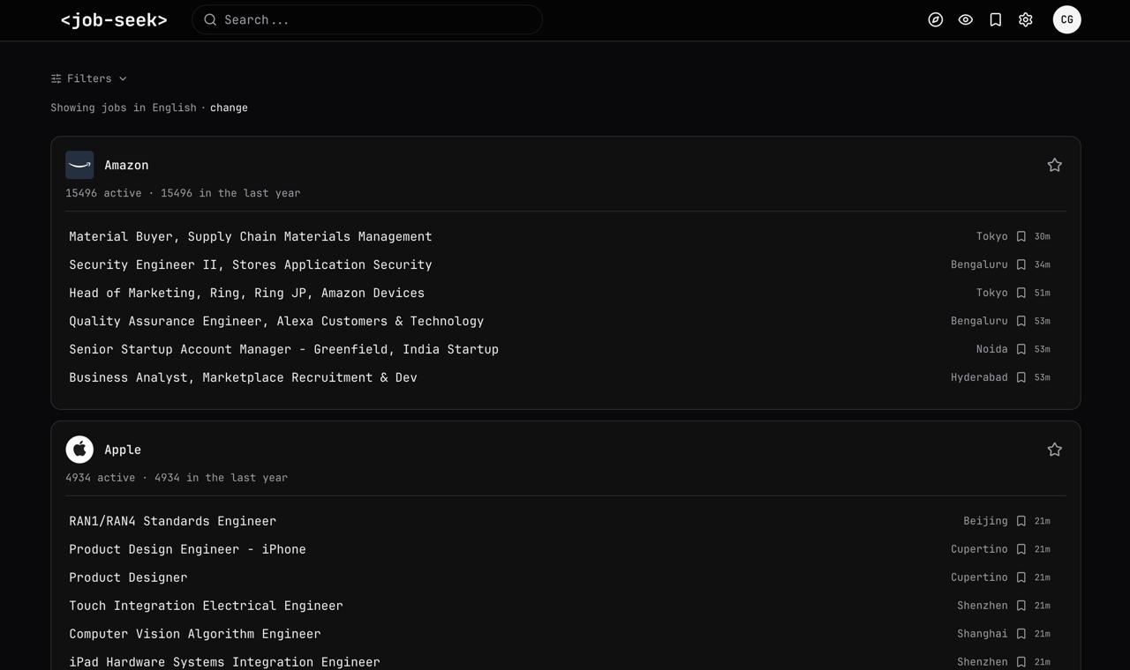Image resolution: width=1130 pixels, height=670 pixels.
Task: Open RAN1/RAN4 Standards Engineer listing
Action: (173, 521)
